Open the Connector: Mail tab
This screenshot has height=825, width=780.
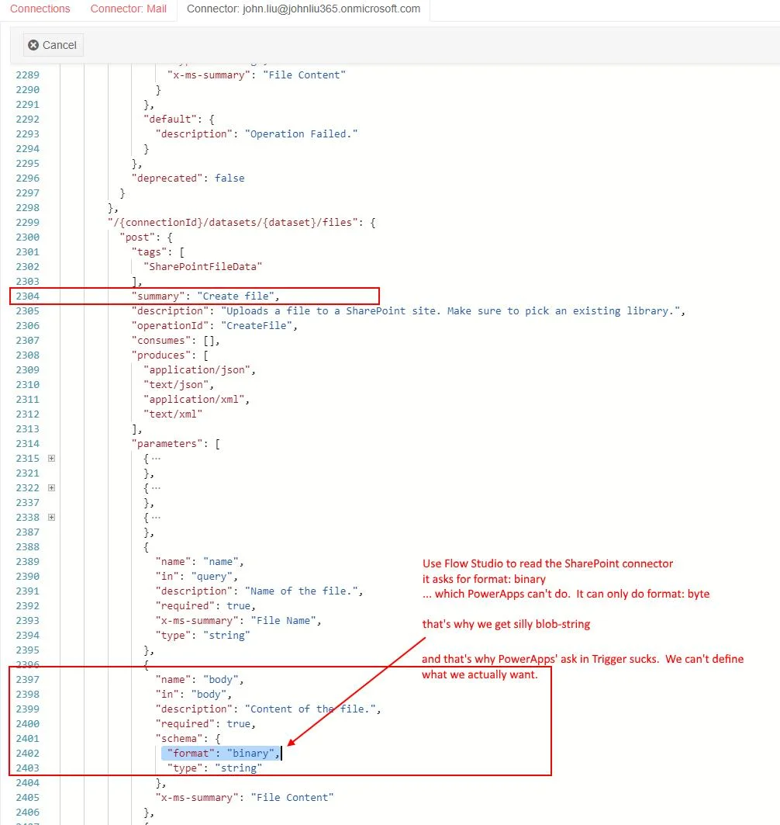tap(128, 9)
